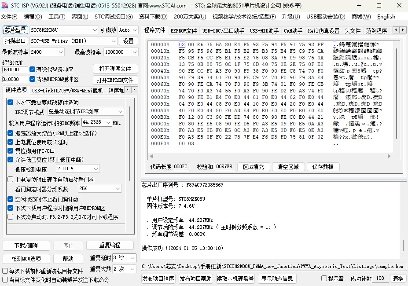
Task: Enable 下次冷启动时 P3.2/P3.3 option
Action: pos(11,217)
